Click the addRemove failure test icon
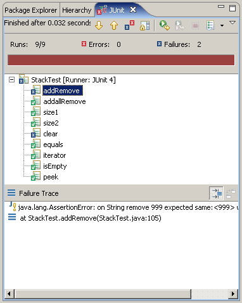The height and width of the screenshot is (303, 242). coord(35,90)
